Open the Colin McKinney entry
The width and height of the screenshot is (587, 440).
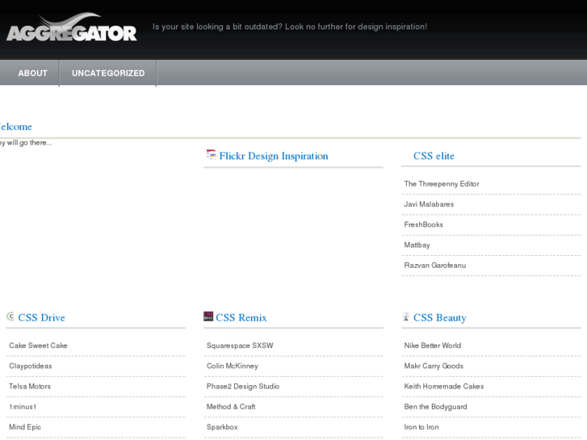232,366
